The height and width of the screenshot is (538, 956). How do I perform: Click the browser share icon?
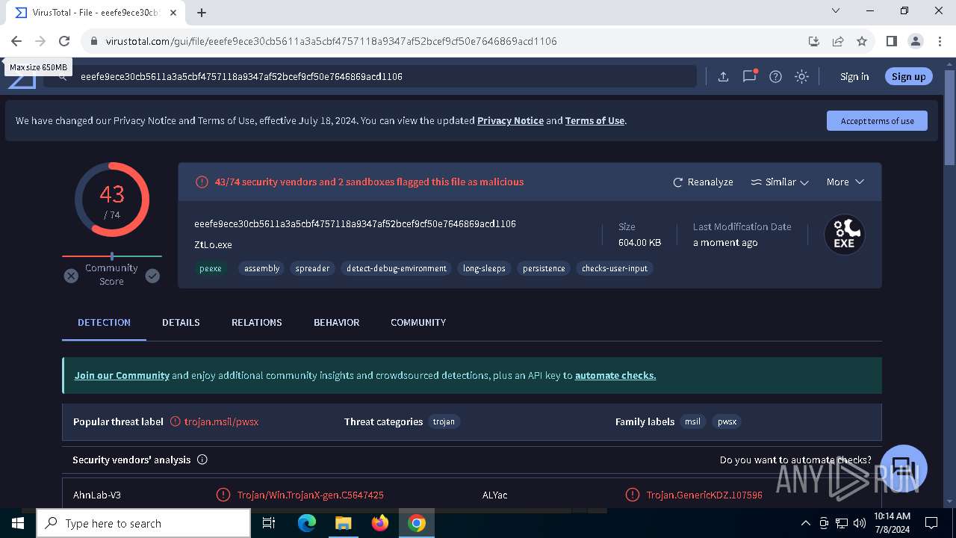(838, 41)
